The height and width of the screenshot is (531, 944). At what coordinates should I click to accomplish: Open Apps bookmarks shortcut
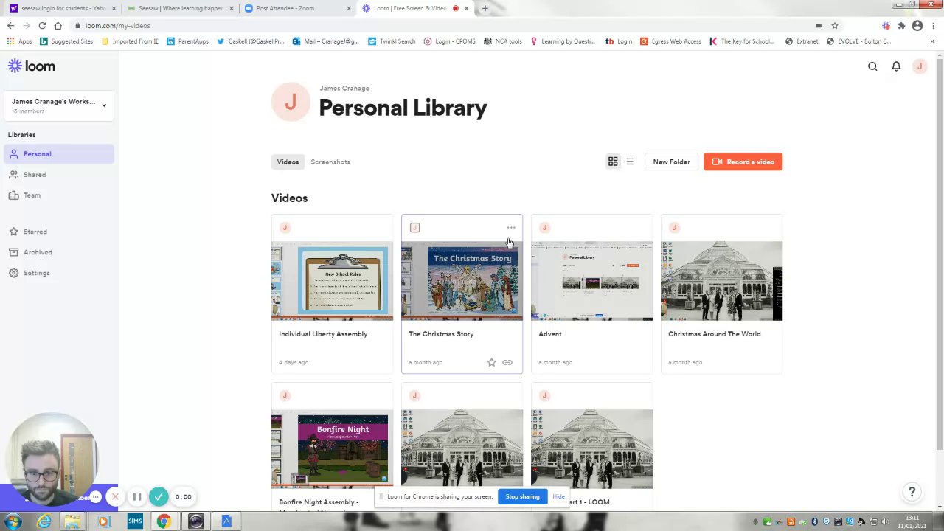pos(19,41)
